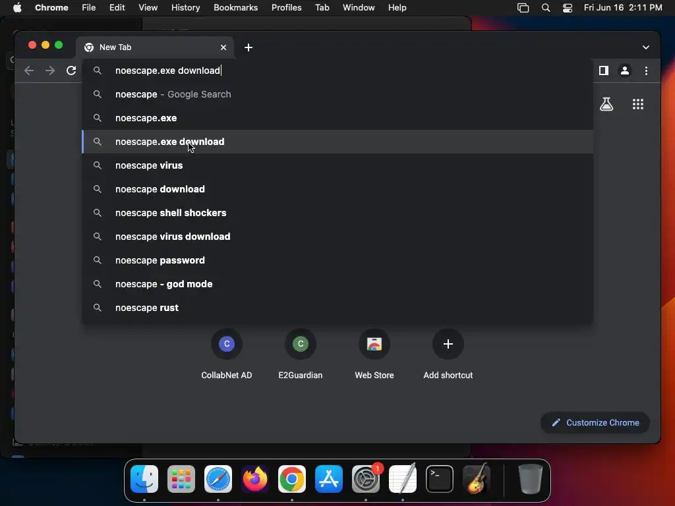Image resolution: width=675 pixels, height=506 pixels.
Task: Click the Chrome back arrow
Action: (29, 70)
